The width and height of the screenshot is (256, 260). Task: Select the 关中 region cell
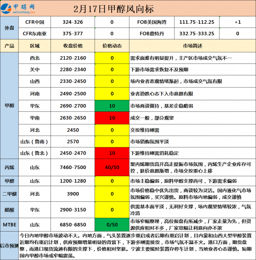pyautogui.click(x=35, y=69)
